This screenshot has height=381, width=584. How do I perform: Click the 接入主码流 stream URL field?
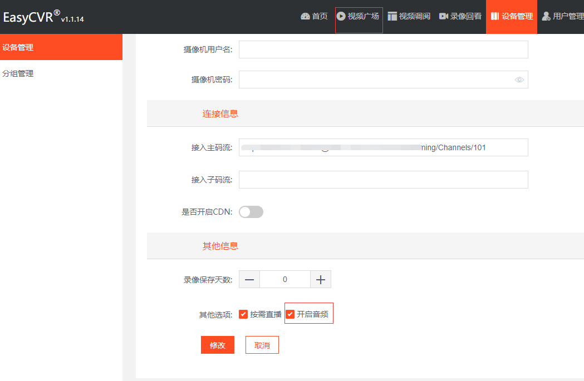[383, 147]
